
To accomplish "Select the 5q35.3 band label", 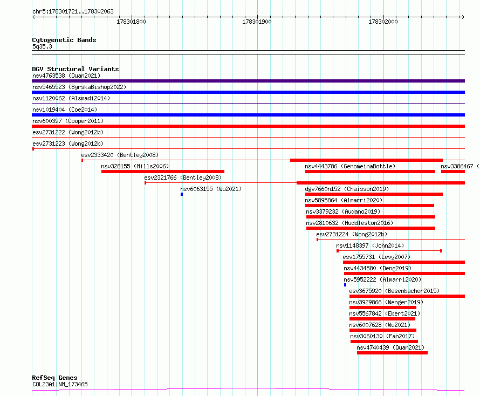I will click(42, 46).
